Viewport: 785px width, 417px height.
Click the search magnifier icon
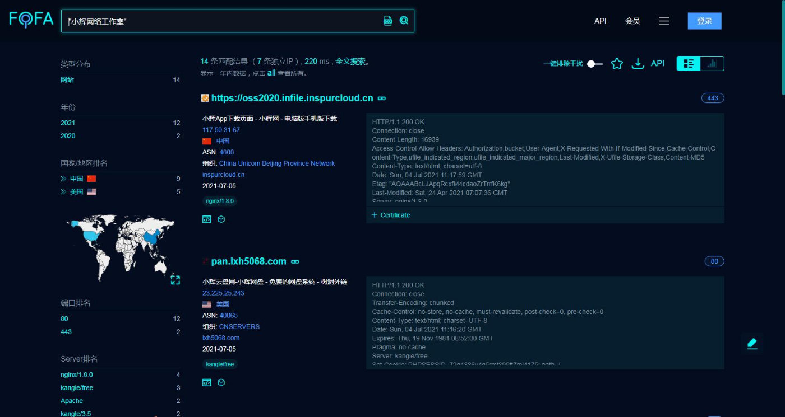pyautogui.click(x=404, y=21)
